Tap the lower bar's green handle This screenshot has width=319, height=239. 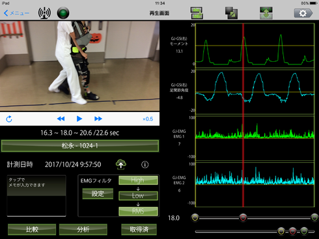tap(304, 231)
